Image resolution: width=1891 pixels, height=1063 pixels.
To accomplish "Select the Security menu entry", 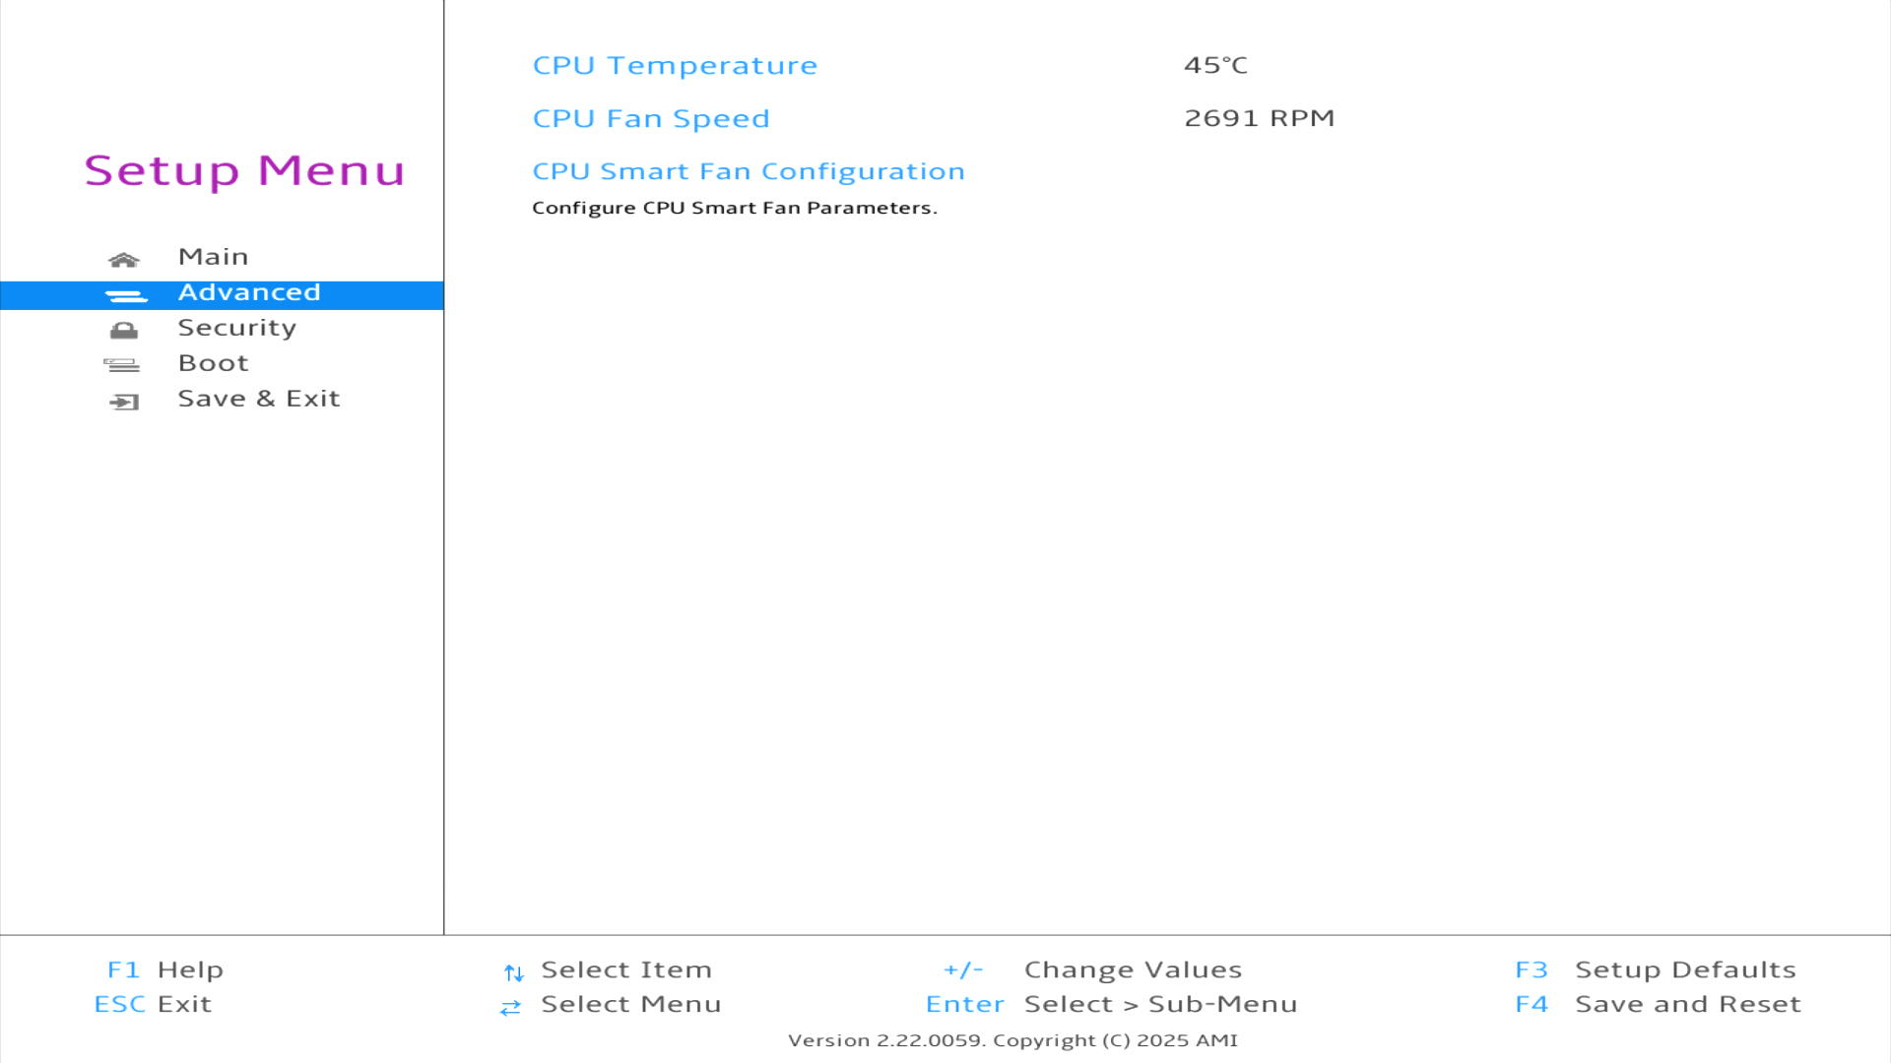I will 236,328.
